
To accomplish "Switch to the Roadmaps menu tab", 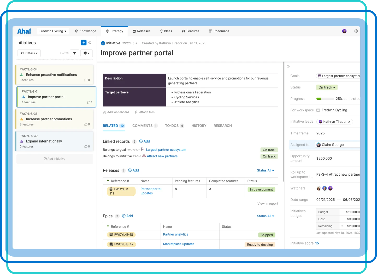I will click(x=219, y=31).
